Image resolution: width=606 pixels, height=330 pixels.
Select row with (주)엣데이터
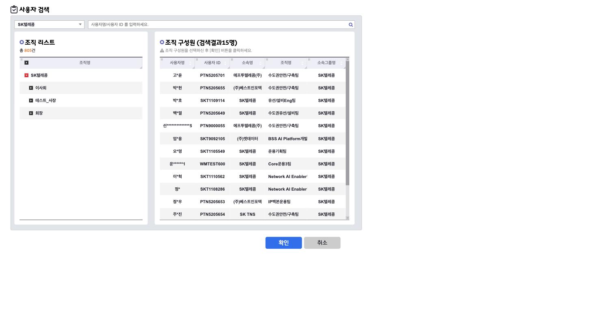pyautogui.click(x=253, y=139)
